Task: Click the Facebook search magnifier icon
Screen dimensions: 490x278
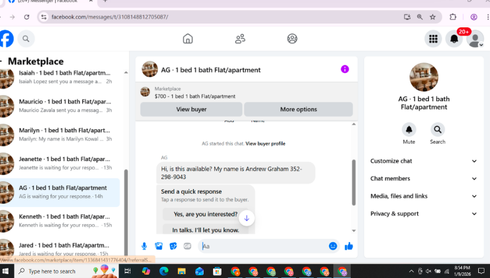Action: click(26, 39)
